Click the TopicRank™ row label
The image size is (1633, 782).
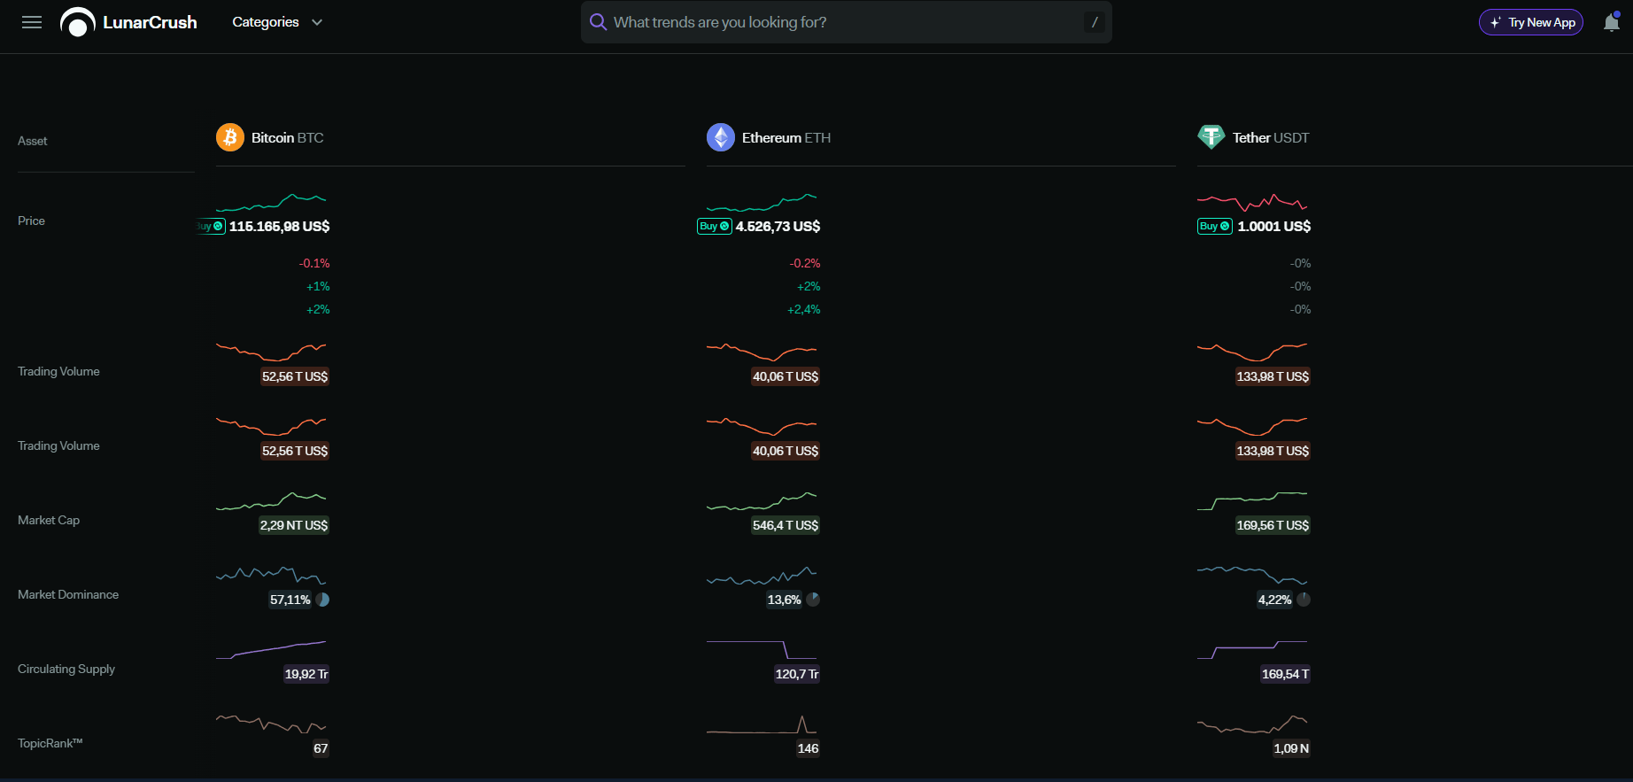[x=50, y=743]
